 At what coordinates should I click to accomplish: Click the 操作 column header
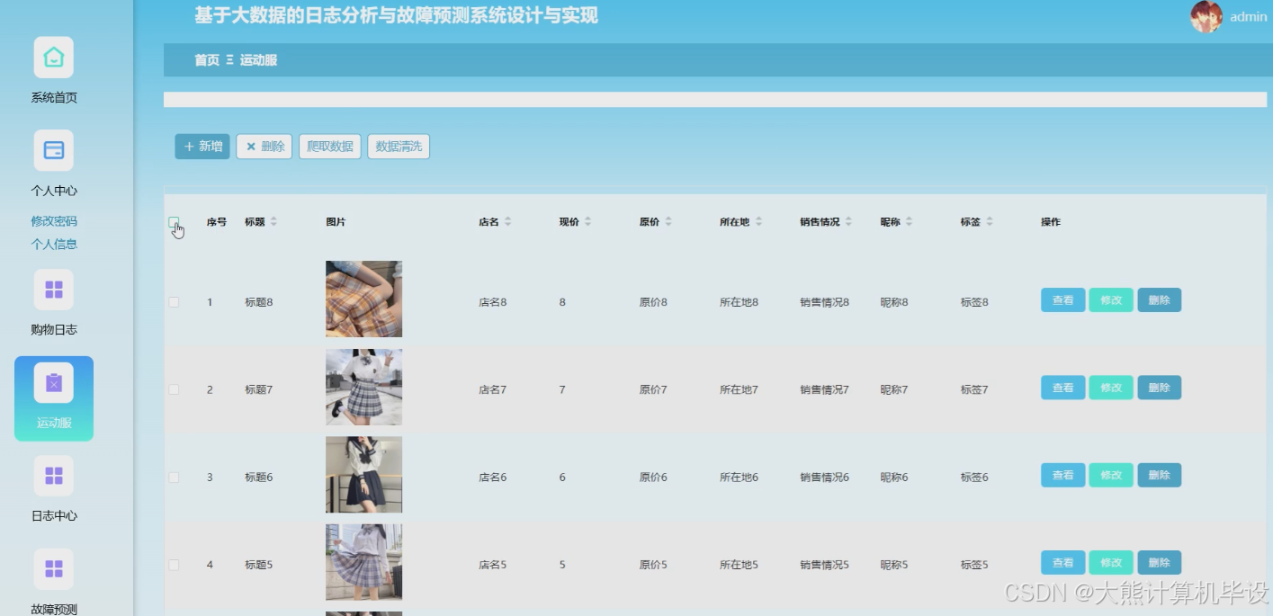click(1051, 222)
